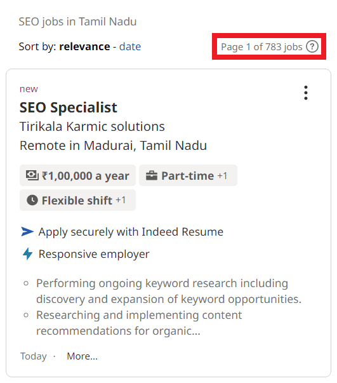Click the lightning bolt Responsive employer icon
This screenshot has height=383, width=337.
[x=27, y=254]
